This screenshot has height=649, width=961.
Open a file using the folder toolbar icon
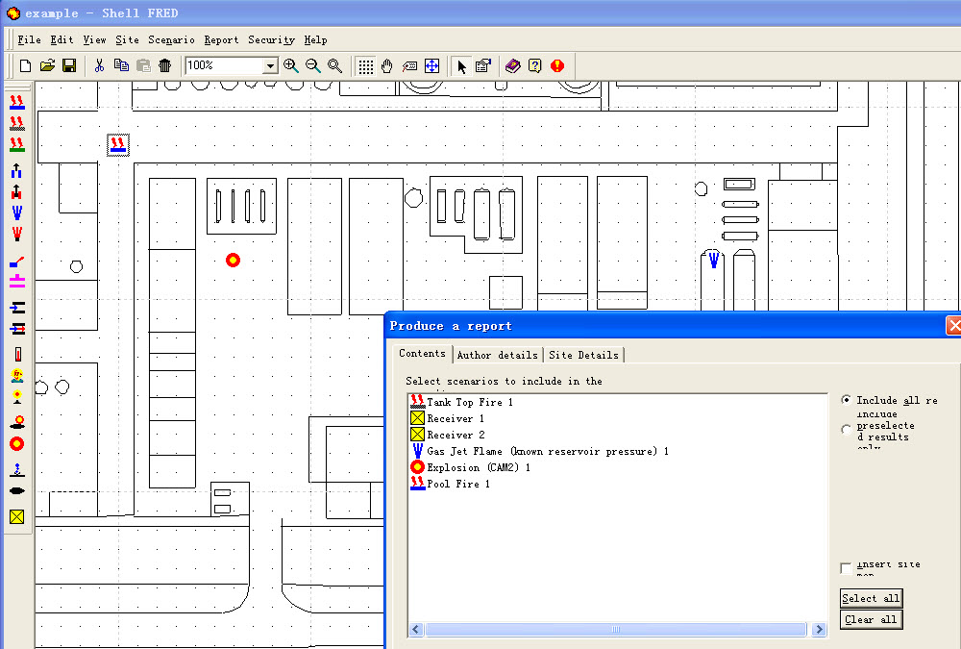47,65
